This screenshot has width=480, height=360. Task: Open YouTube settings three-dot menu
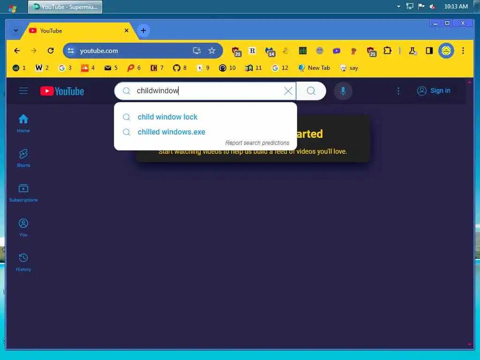click(398, 91)
